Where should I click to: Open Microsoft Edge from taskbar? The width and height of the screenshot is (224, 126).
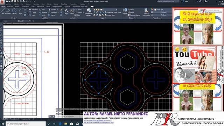60,124
